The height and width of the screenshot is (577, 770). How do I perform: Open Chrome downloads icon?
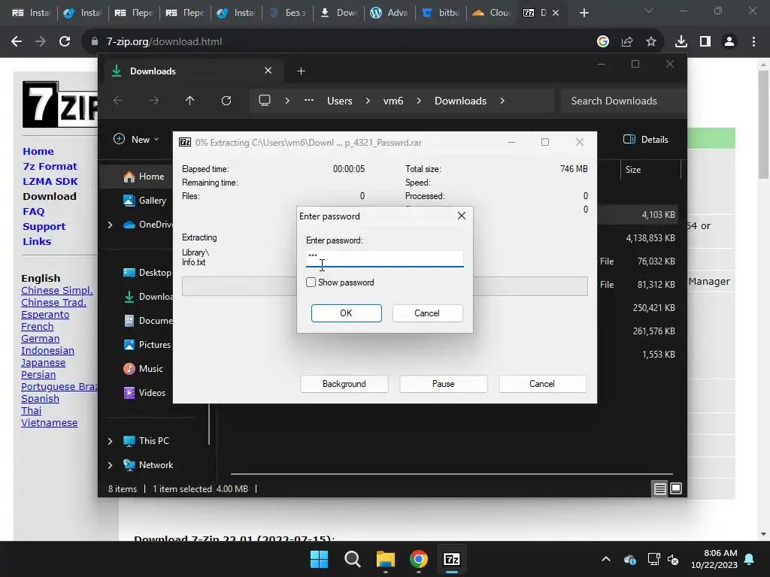681,42
